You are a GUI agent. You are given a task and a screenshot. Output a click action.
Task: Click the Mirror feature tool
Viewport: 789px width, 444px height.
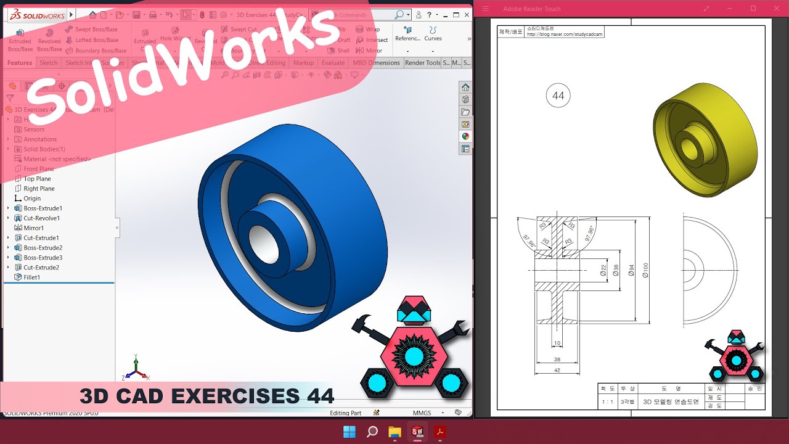point(369,51)
